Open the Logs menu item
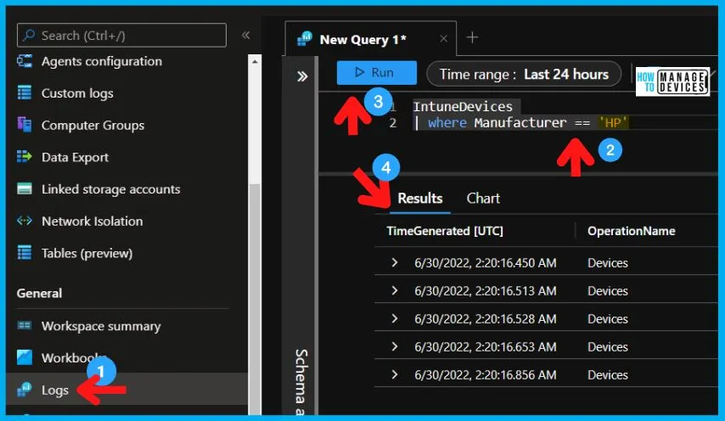This screenshot has width=725, height=421. [127, 390]
